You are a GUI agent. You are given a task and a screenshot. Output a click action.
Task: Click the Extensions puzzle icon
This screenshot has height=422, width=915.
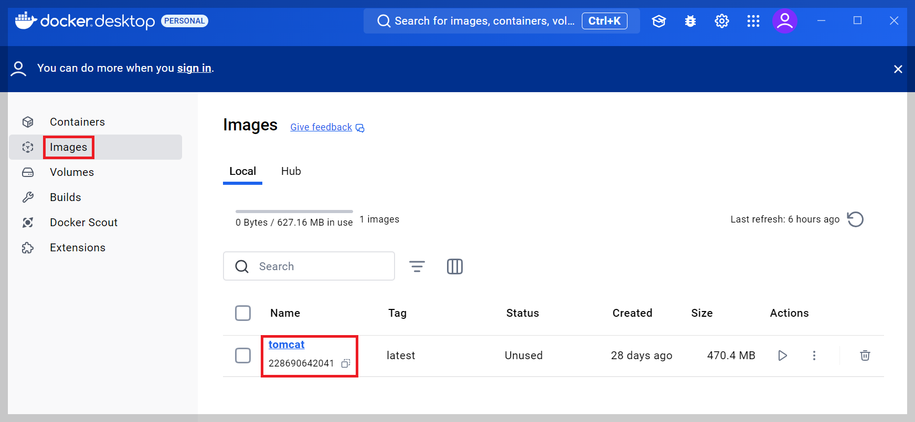(28, 248)
